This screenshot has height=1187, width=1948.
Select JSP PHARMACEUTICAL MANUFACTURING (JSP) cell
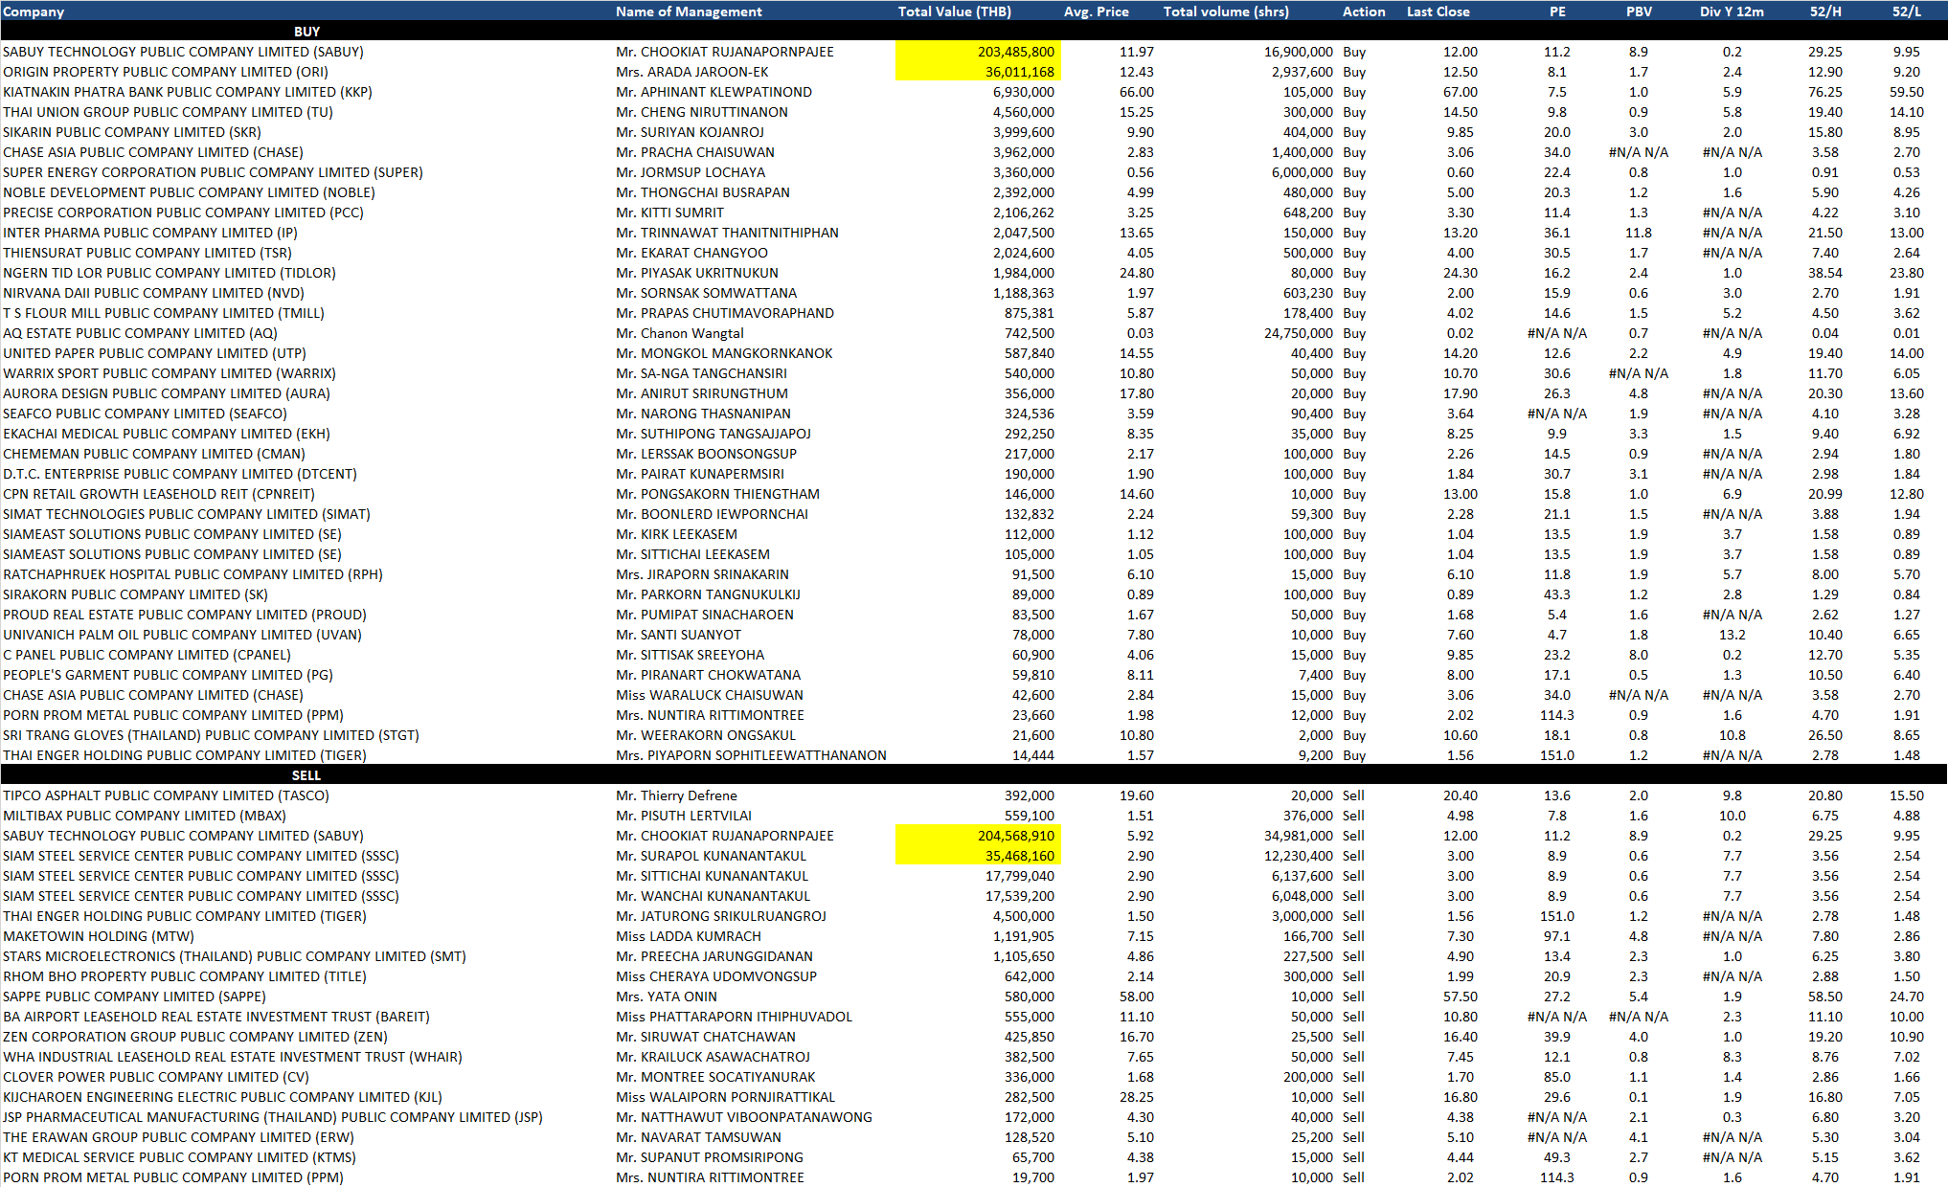point(273,1117)
